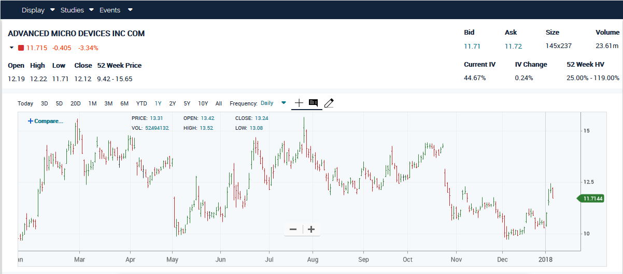Screen dimensions: 623x274
Task: Open the Studies menu
Action: [x=72, y=10]
